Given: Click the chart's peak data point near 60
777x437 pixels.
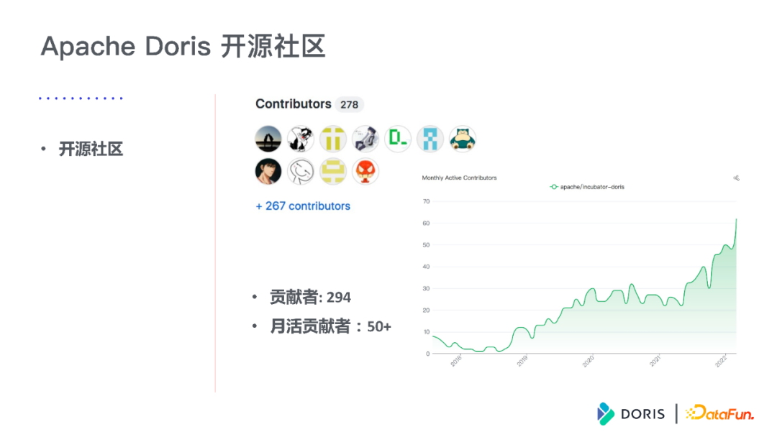Looking at the screenshot, I should coord(736,221).
